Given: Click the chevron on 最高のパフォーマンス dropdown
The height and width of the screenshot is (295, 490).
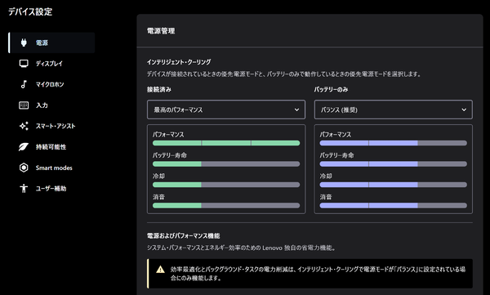Looking at the screenshot, I should tap(296, 110).
